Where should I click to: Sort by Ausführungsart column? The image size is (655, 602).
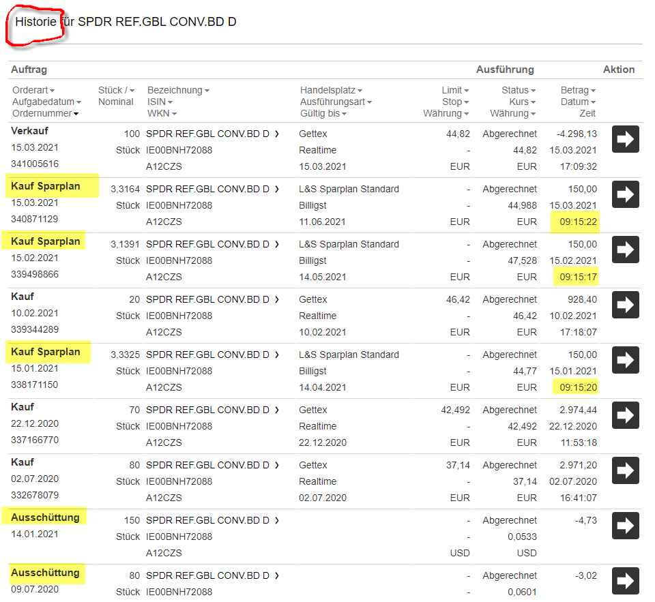click(336, 102)
